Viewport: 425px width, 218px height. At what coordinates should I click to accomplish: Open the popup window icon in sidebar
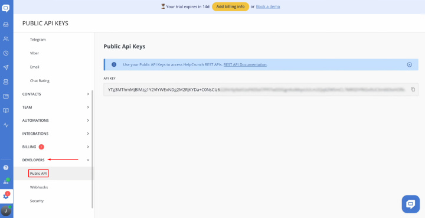(6, 96)
